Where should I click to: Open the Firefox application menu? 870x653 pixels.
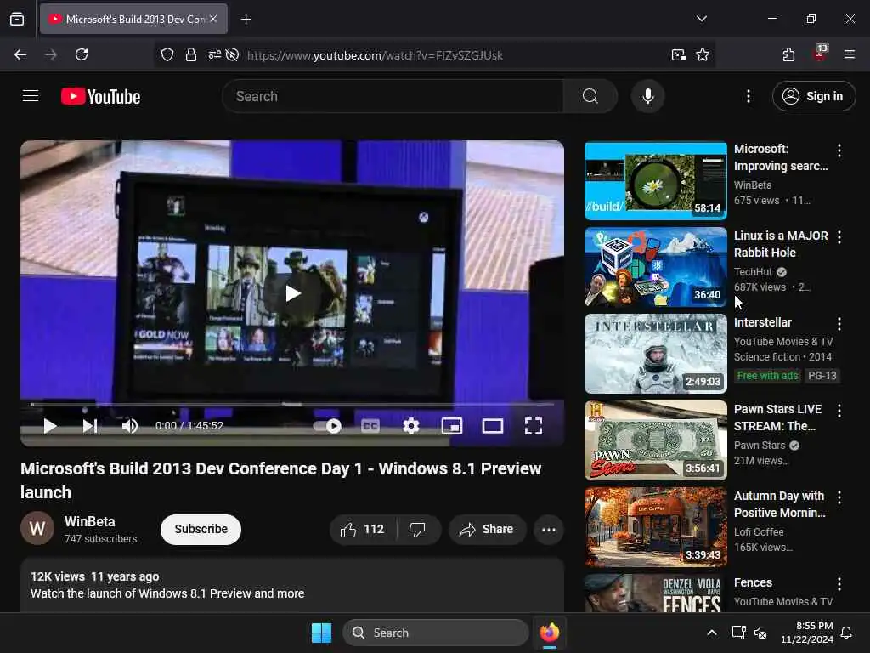(850, 54)
